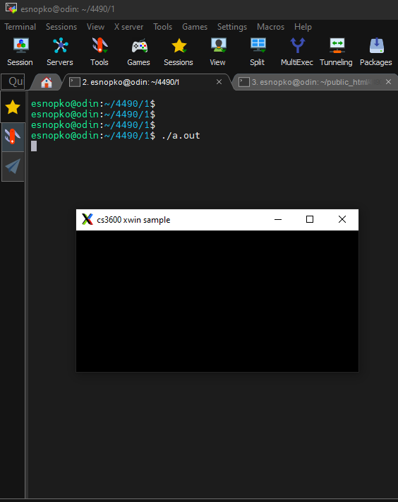Screen dimensions: 398x502
Task: Open the sidebar paper-plane Macros tab
Action: point(13,166)
